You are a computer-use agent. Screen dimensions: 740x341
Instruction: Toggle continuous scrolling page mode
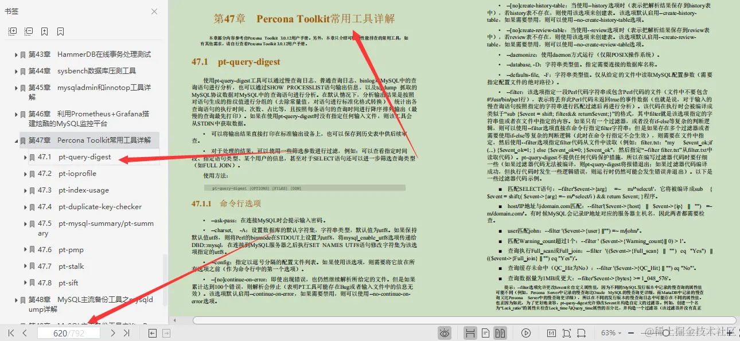pos(470,332)
